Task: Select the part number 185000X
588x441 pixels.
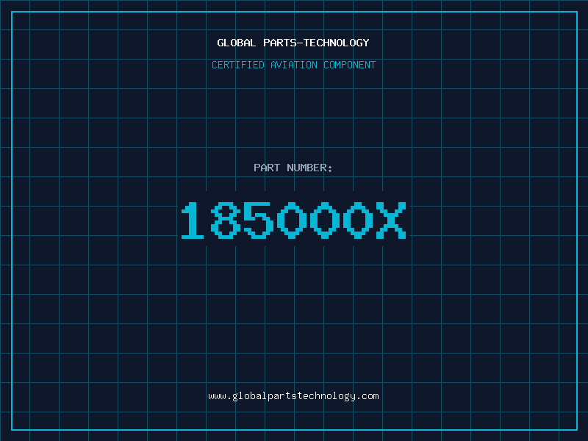Action: click(293, 220)
